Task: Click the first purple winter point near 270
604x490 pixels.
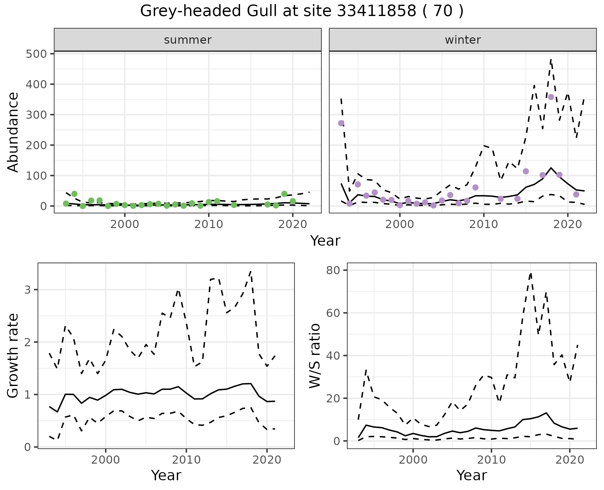Action: (x=341, y=123)
